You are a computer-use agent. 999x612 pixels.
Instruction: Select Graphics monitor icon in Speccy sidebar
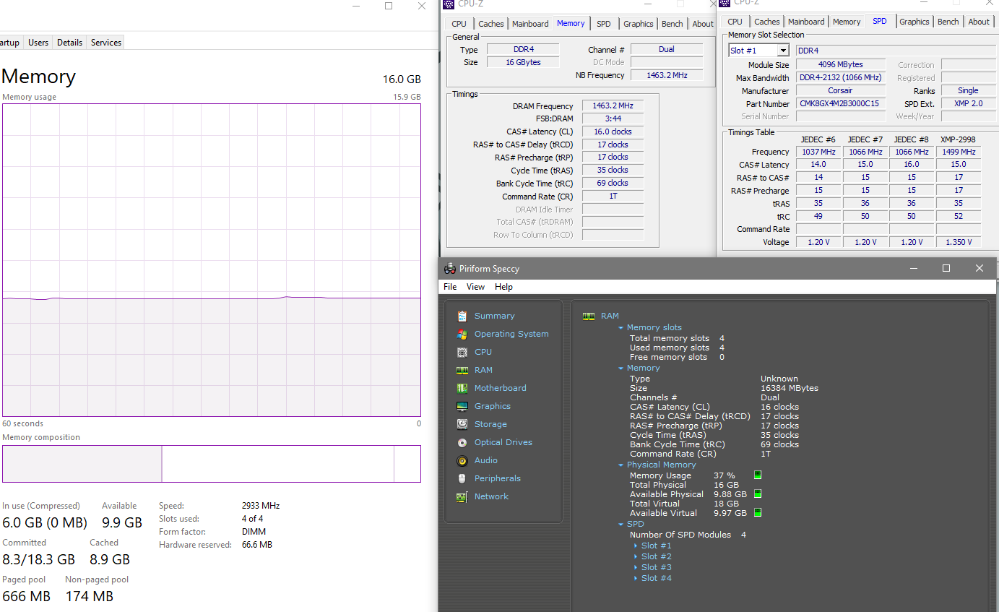click(x=462, y=406)
